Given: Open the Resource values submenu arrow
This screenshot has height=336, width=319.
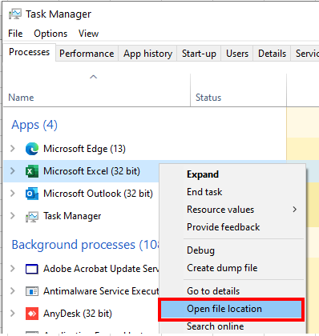Looking at the screenshot, I should pyautogui.click(x=295, y=210).
